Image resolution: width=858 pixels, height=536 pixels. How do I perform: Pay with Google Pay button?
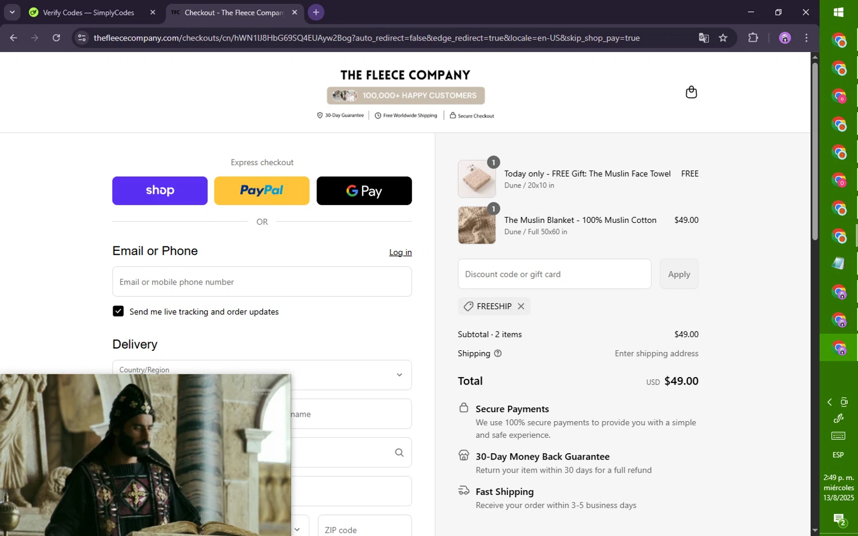(364, 191)
